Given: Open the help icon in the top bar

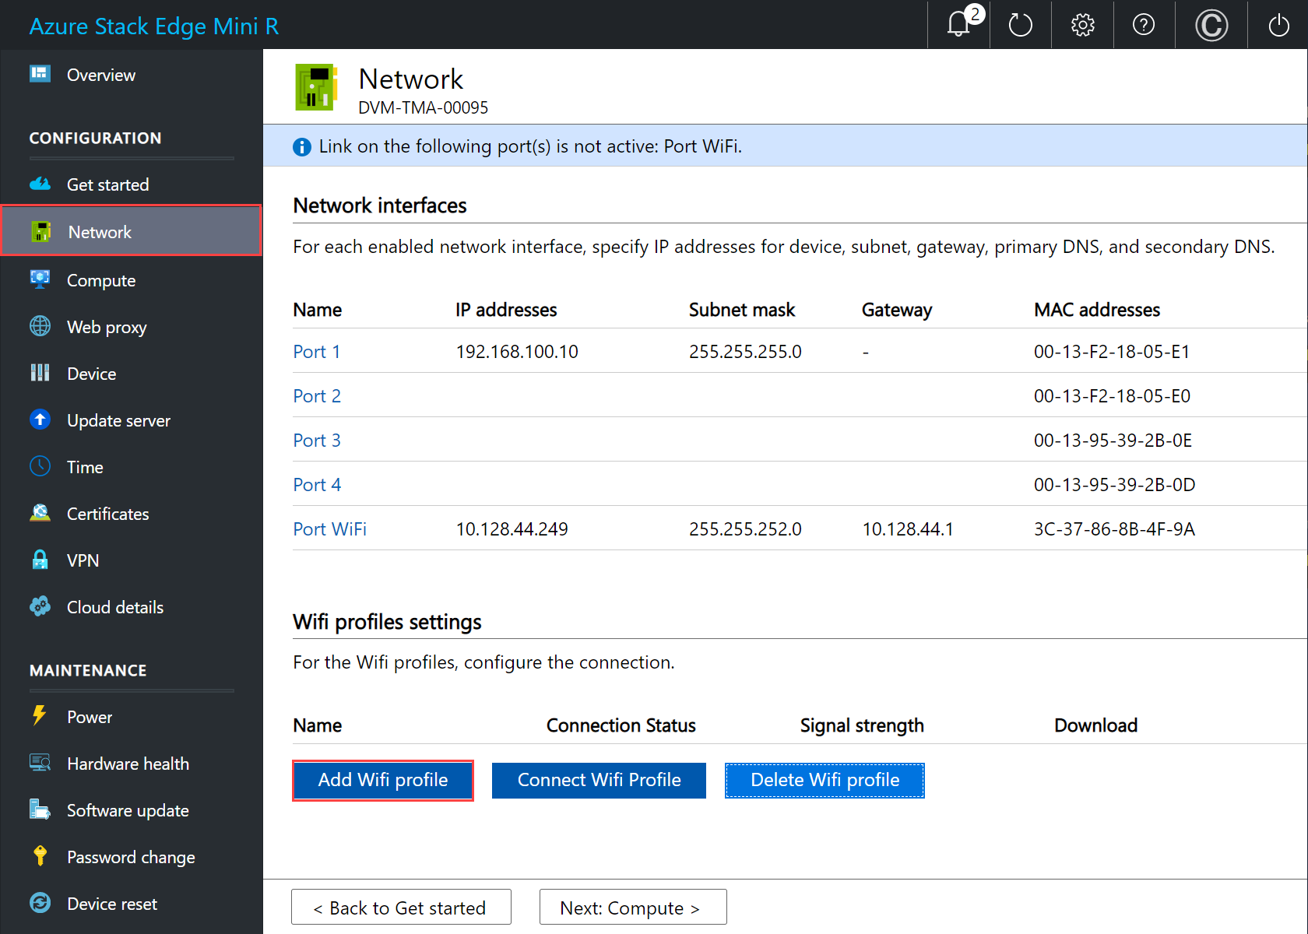Looking at the screenshot, I should pyautogui.click(x=1143, y=24).
